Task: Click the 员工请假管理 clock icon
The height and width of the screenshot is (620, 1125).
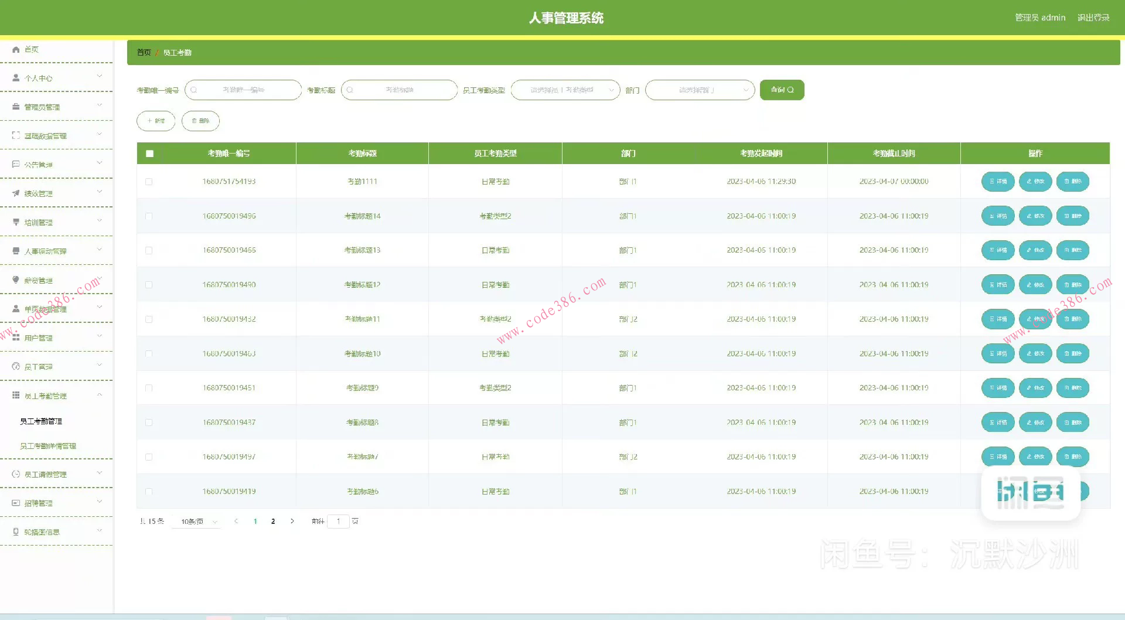Action: [x=16, y=474]
